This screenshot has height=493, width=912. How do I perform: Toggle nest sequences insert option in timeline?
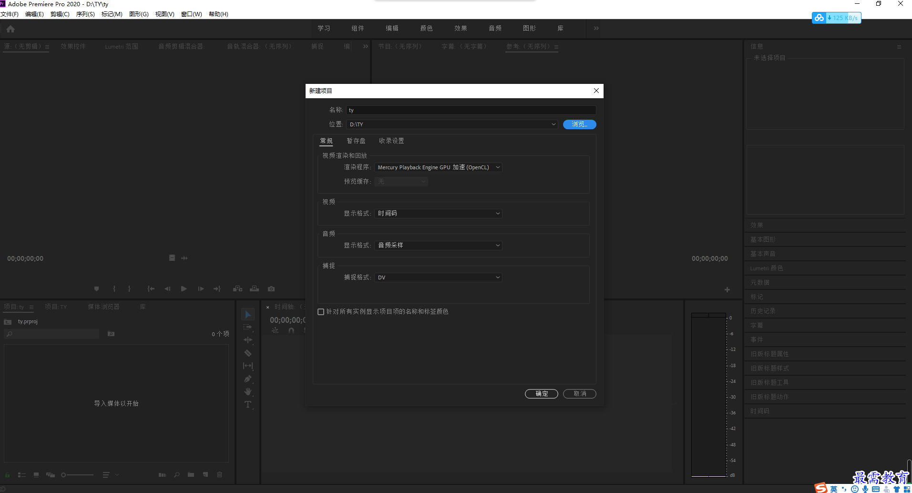275,330
